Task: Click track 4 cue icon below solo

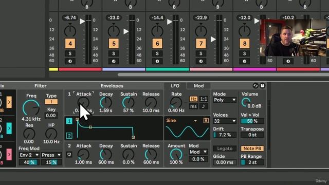Action: tap(70, 61)
